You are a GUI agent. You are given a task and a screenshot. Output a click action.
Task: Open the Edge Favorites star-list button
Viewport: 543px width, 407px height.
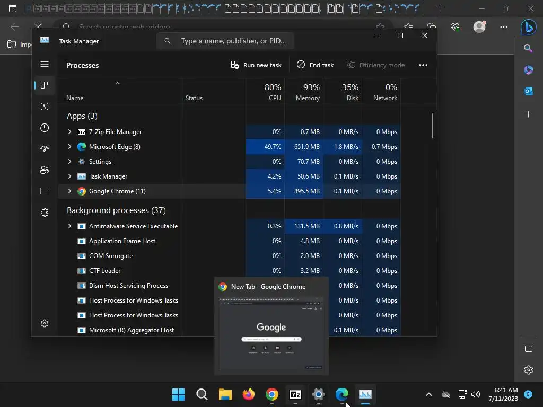coord(408,27)
